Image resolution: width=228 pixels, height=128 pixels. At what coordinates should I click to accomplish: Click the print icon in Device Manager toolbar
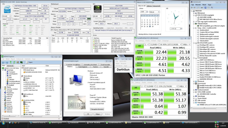coord(201,8)
